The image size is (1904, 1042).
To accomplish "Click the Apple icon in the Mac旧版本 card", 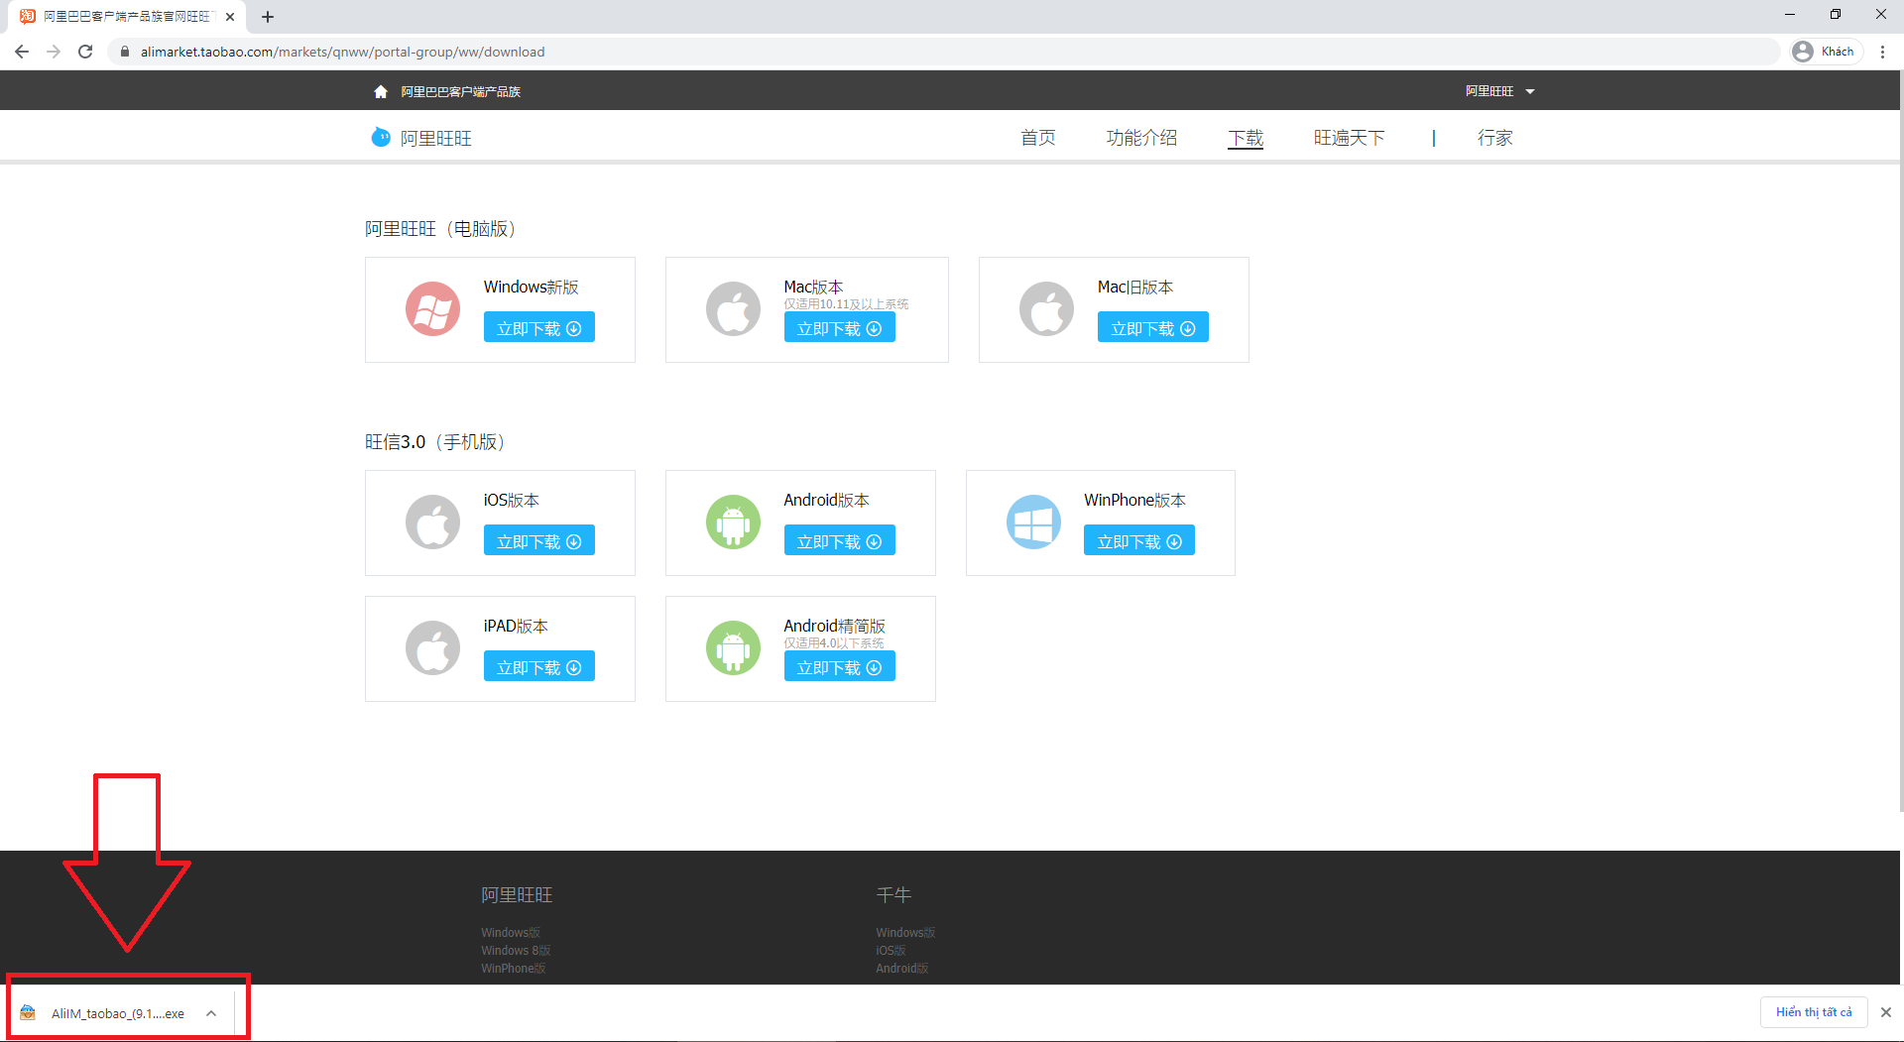I will (x=1046, y=309).
